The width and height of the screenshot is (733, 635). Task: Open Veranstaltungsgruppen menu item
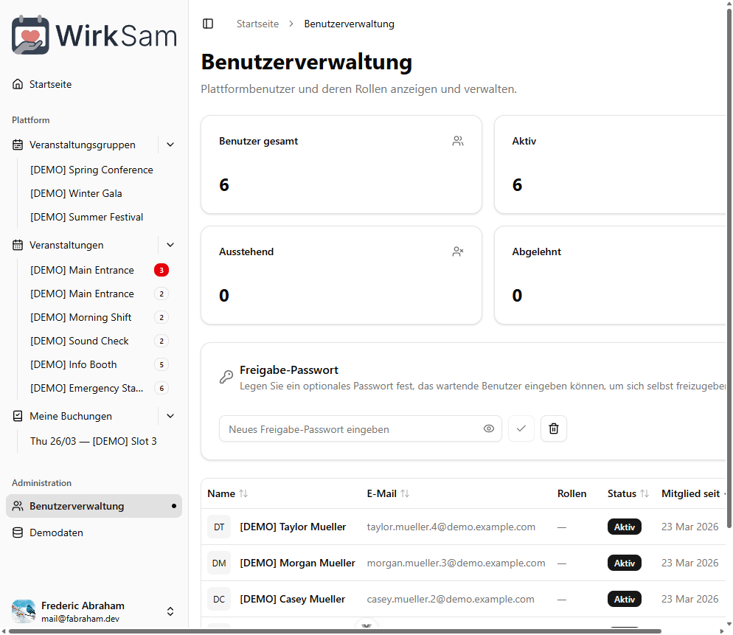tap(82, 145)
